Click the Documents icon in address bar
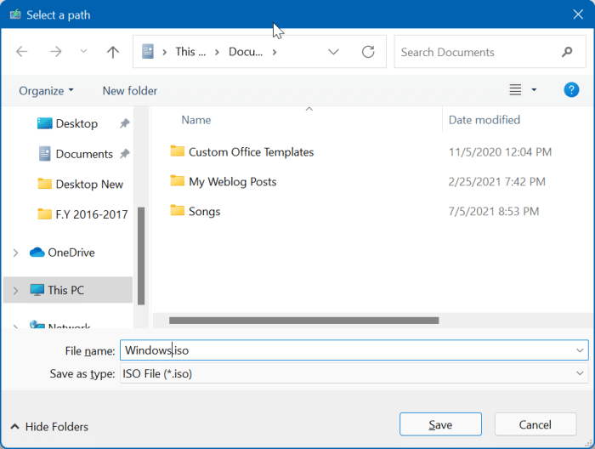This screenshot has height=449, width=595. pyautogui.click(x=148, y=52)
